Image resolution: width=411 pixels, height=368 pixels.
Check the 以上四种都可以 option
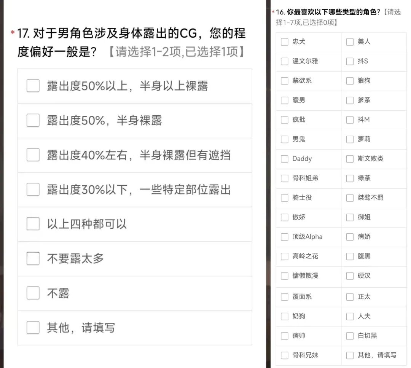(x=33, y=224)
